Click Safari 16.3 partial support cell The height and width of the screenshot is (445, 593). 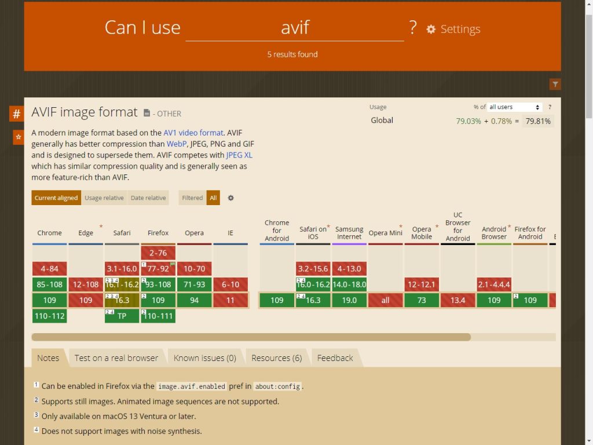click(122, 301)
